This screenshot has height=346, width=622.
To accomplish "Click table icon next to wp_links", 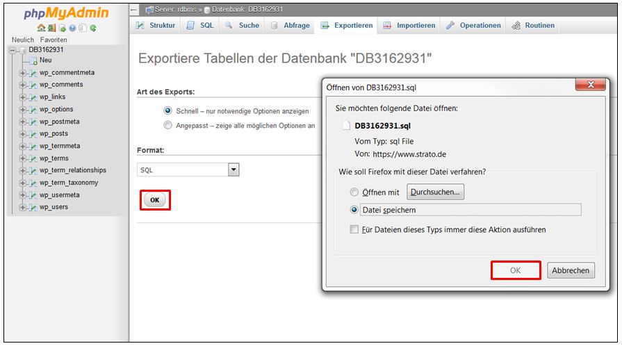I will [x=33, y=97].
